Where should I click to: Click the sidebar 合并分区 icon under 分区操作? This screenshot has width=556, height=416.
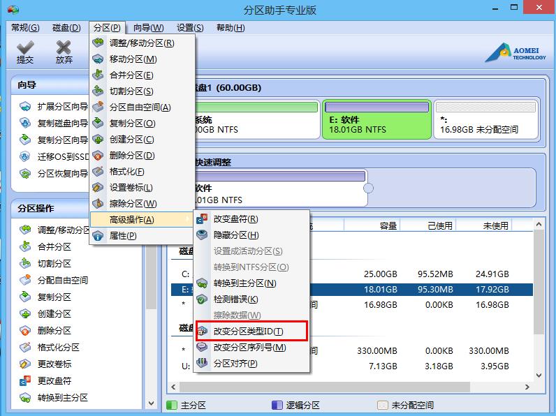coord(25,246)
